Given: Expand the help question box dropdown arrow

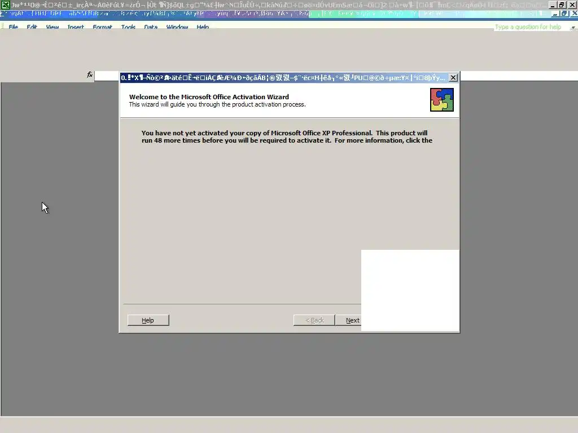Looking at the screenshot, I should 573,28.
